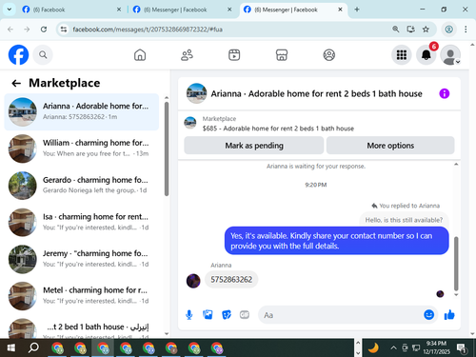Click the blue 'Yes, it's available' message

[x=337, y=241]
